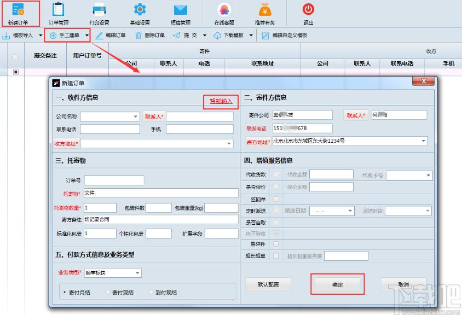Open the 收方地址 address dropdown
Viewport: 462px width, 315px height.
pos(229,144)
